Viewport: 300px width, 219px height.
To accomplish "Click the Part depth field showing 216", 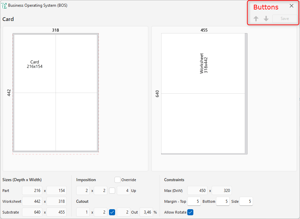I will [x=33, y=191].
